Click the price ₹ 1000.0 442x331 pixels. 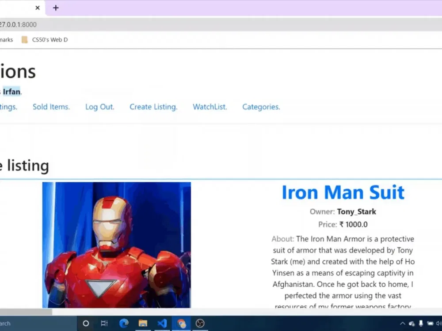pos(354,225)
